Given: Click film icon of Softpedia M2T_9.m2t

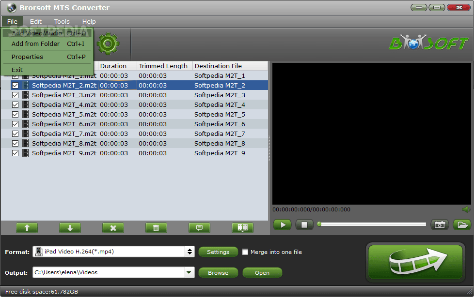Looking at the screenshot, I should [x=26, y=153].
